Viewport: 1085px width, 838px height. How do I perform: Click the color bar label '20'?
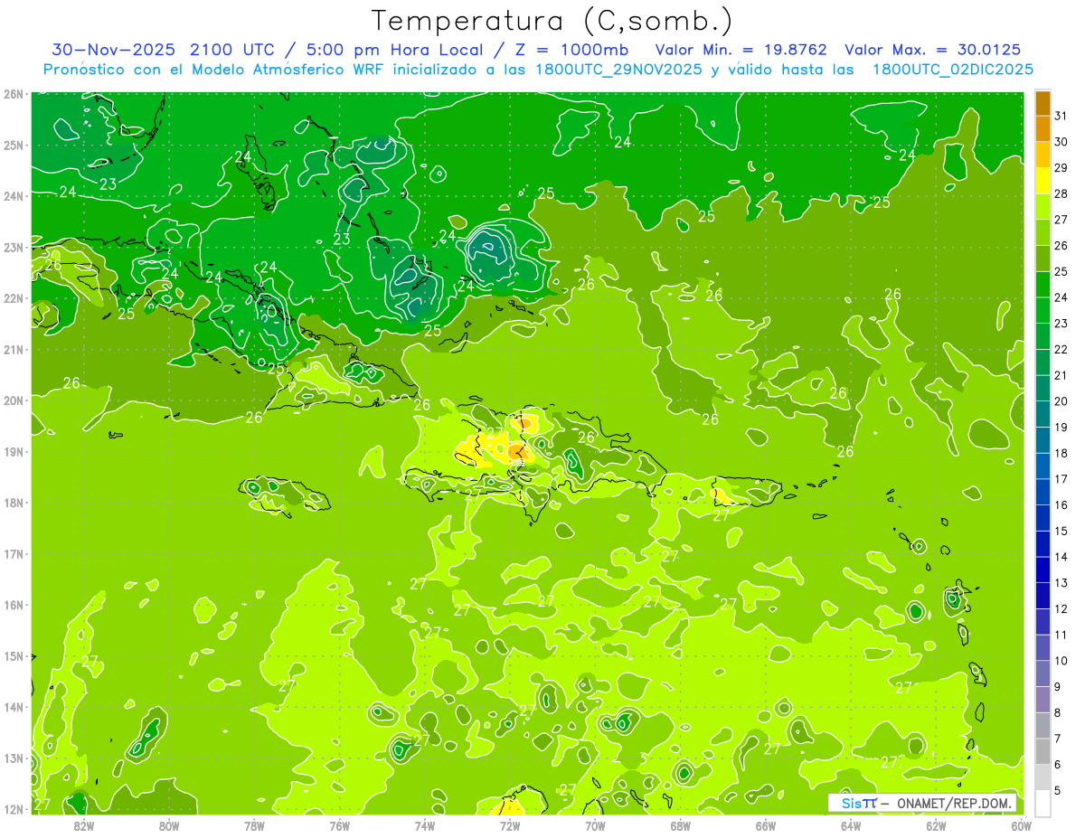point(1061,401)
